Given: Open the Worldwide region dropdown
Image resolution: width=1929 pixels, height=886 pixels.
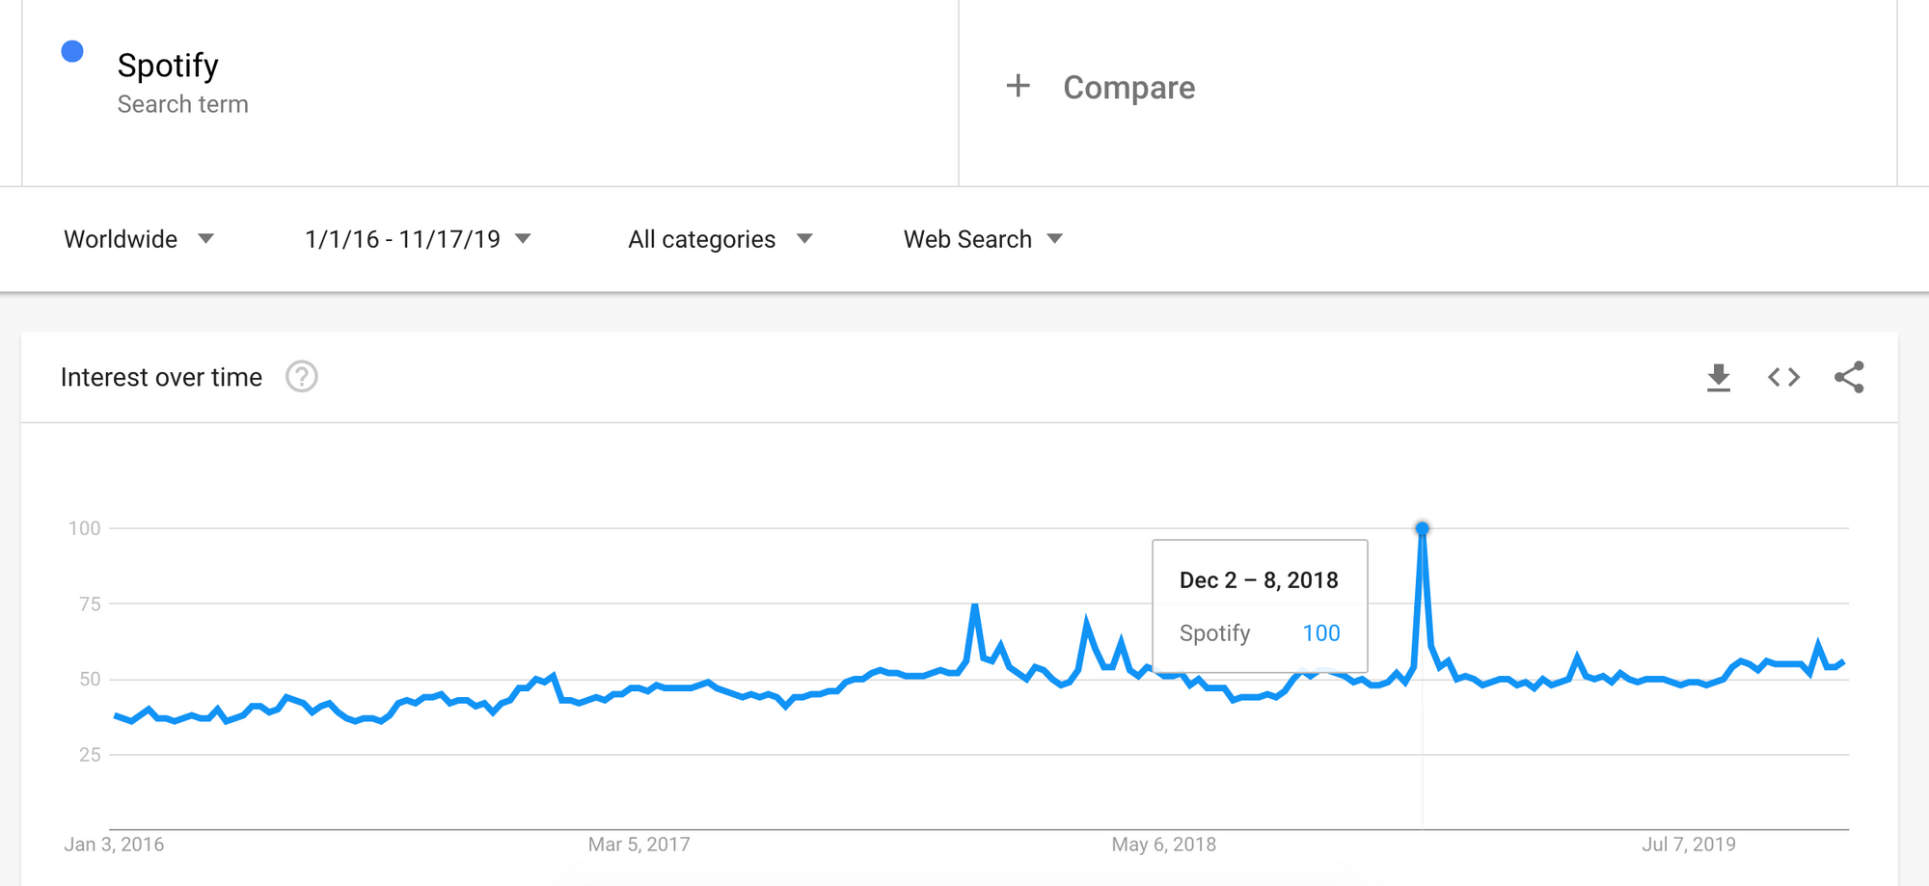Looking at the screenshot, I should 138,239.
